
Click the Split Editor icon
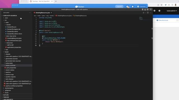point(148,13)
